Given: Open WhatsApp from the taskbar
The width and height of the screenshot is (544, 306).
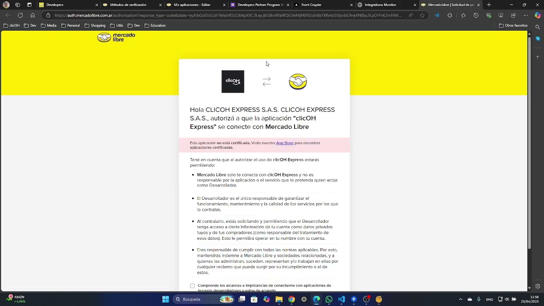Looking at the screenshot, I should (x=329, y=300).
